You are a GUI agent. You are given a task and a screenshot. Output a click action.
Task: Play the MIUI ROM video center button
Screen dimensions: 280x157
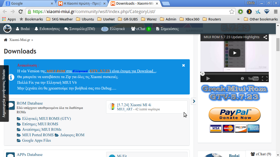(234, 53)
